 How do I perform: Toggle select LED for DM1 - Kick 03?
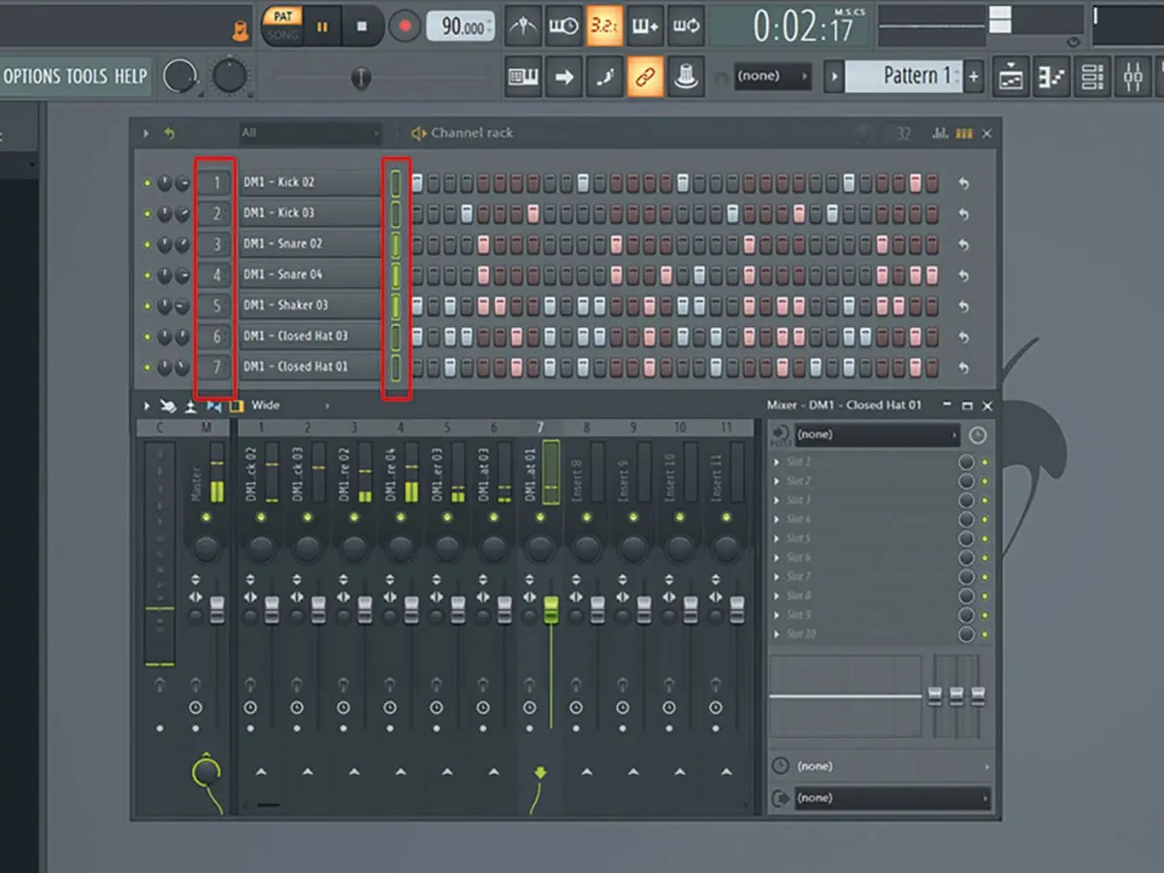tap(396, 213)
